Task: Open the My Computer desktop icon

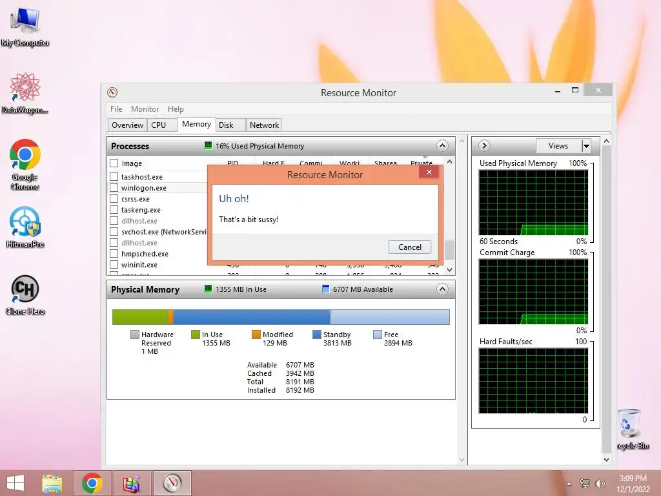Action: 25,26
